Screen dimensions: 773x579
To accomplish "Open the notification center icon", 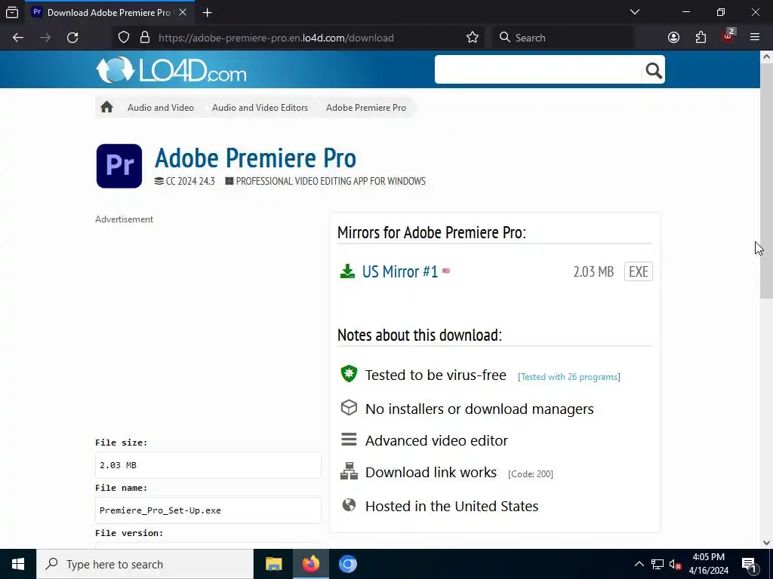I will coord(748,564).
